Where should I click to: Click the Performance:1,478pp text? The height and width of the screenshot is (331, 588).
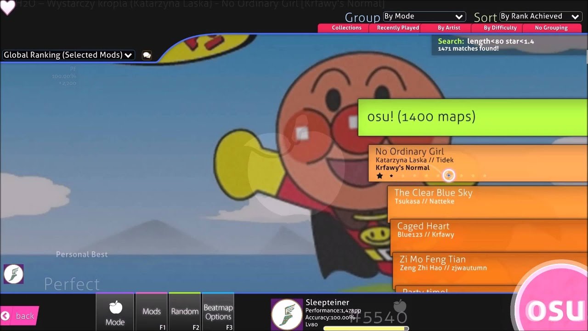click(x=333, y=311)
